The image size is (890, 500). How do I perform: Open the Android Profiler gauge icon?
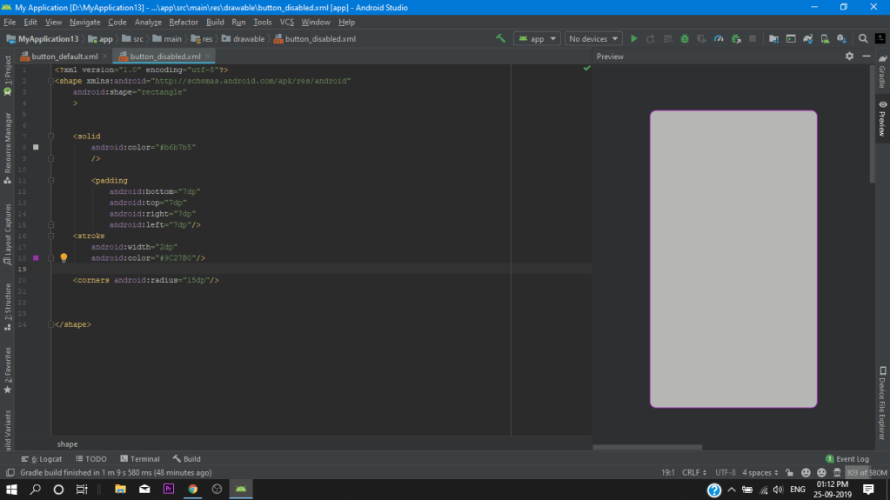[x=719, y=39]
